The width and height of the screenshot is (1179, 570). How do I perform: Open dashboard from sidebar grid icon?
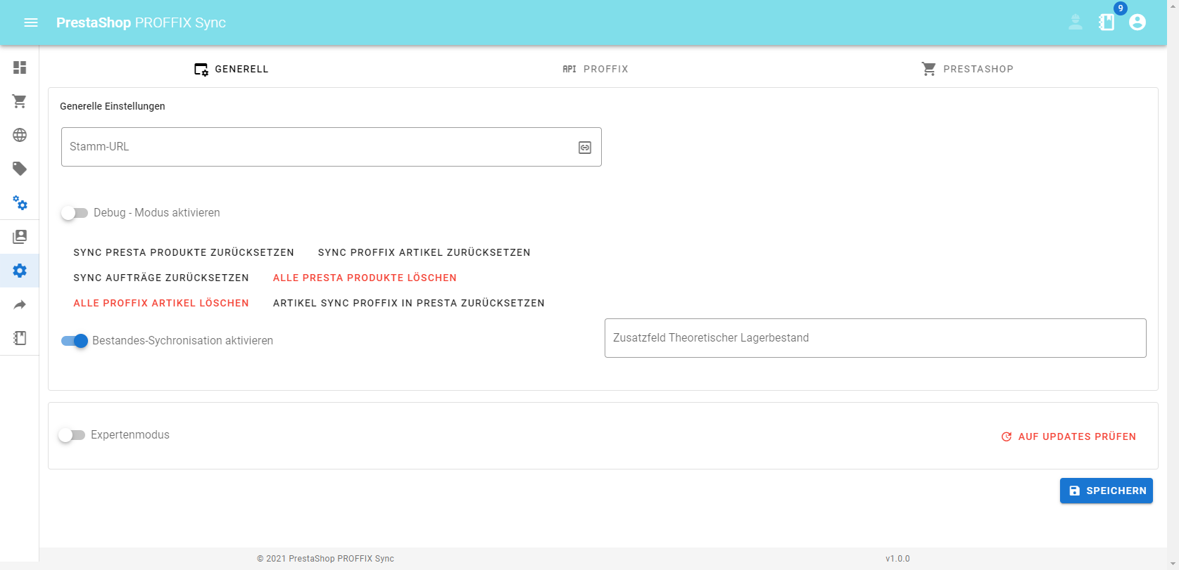coord(20,67)
